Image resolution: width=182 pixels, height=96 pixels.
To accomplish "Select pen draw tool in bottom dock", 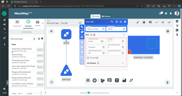I will click(x=131, y=80).
